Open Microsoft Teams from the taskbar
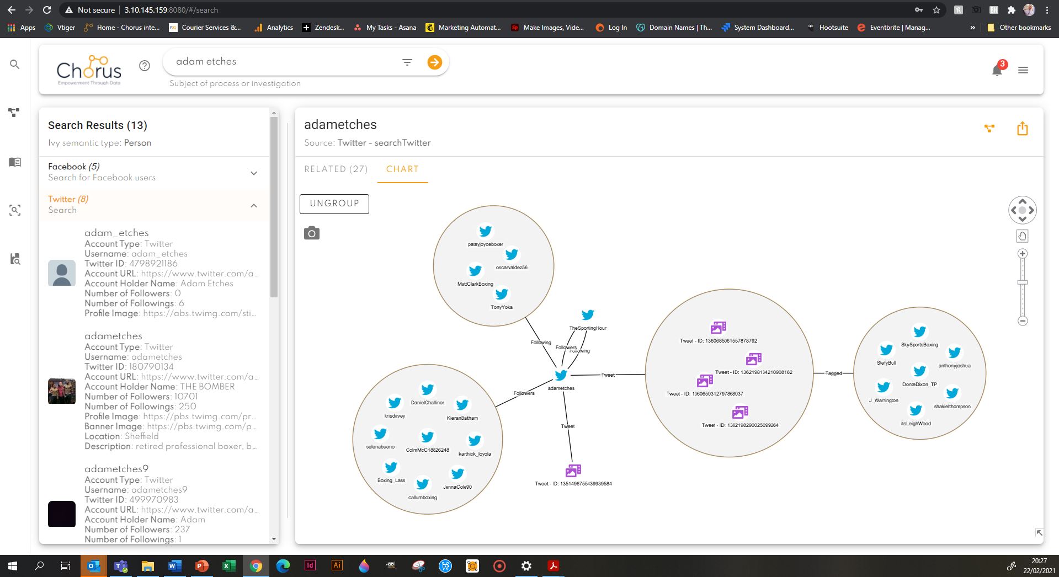Viewport: 1059px width, 577px height. [x=120, y=565]
